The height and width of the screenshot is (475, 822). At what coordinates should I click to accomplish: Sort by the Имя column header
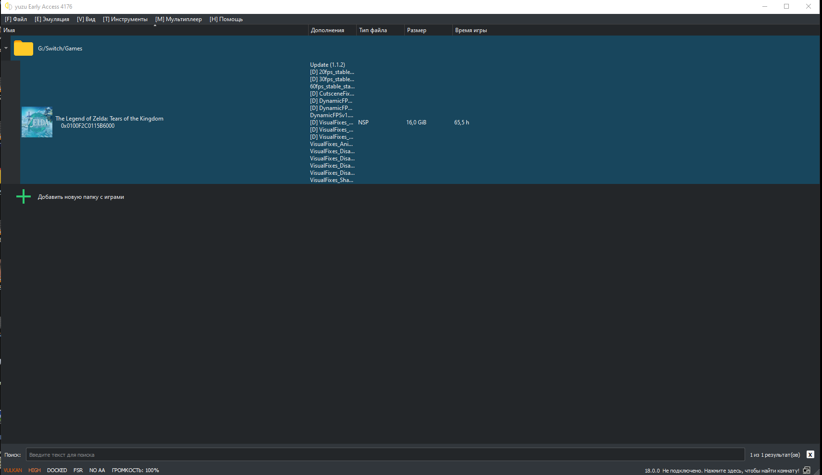[x=154, y=30]
